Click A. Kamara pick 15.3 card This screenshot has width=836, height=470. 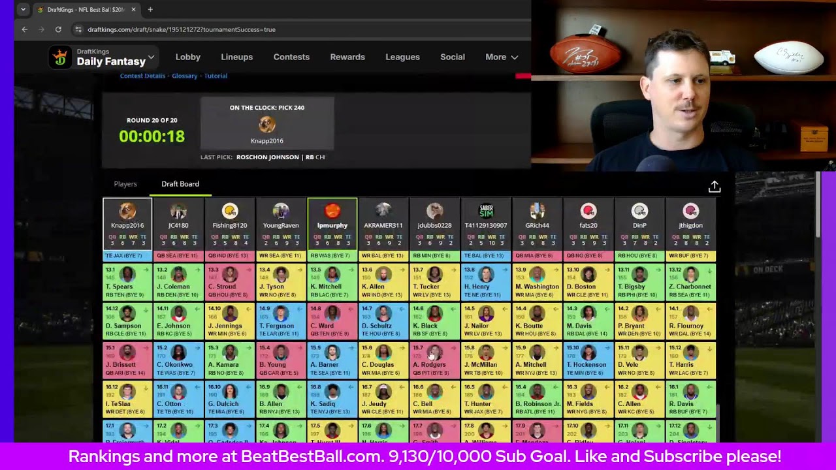(229, 360)
